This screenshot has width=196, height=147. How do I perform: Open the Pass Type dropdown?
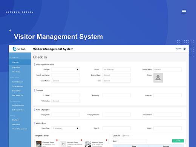click(x=66, y=128)
